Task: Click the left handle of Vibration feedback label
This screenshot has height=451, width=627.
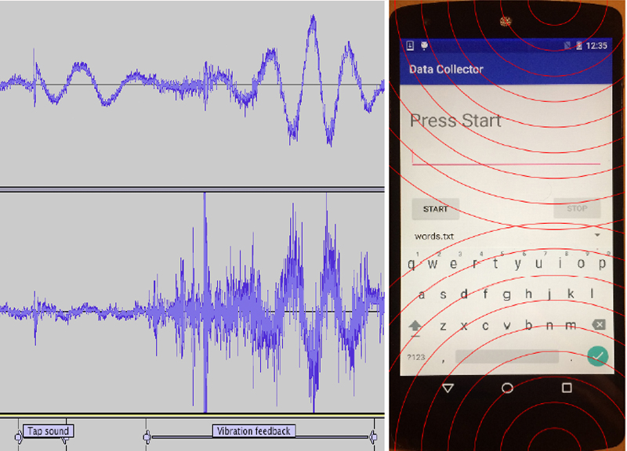Action: pos(147,435)
